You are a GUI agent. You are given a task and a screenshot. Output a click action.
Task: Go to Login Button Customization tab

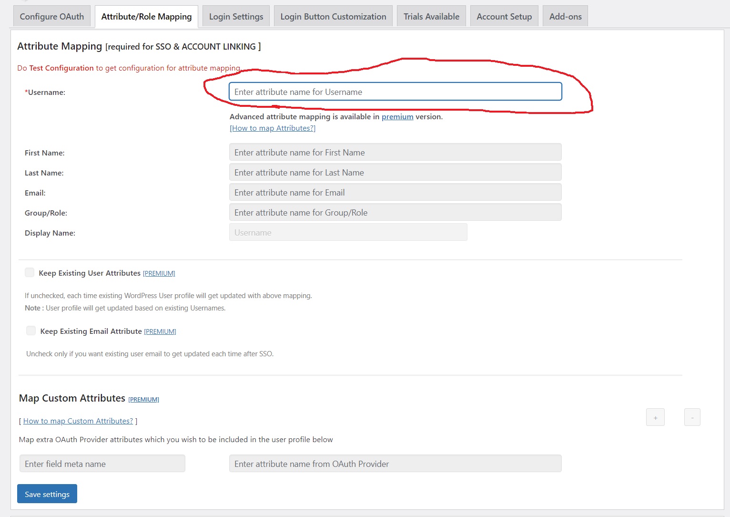pos(333,16)
